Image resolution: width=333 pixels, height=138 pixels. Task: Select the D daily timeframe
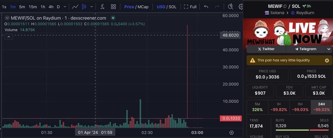click(58, 7)
